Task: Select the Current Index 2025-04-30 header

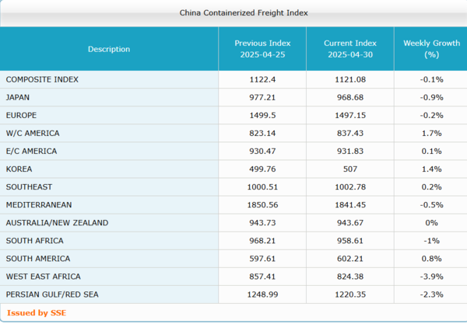Action: click(x=350, y=49)
